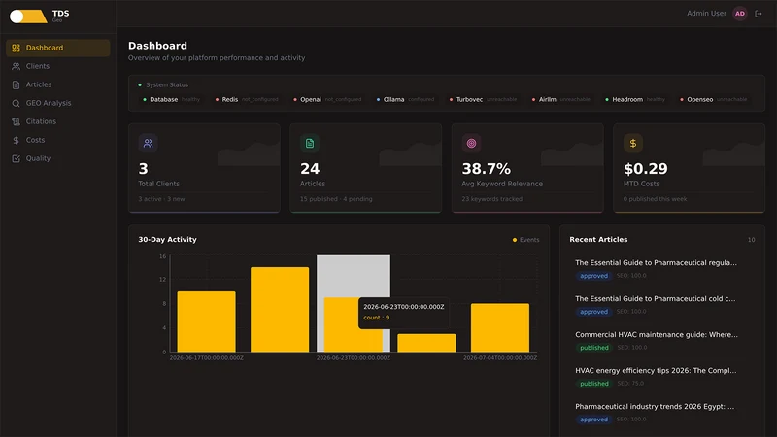Click '15 published · 4 pending' text
The width and height of the screenshot is (777, 437).
point(336,199)
